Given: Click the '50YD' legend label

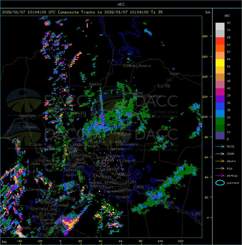Looking at the screenshot, I should point(230,146).
